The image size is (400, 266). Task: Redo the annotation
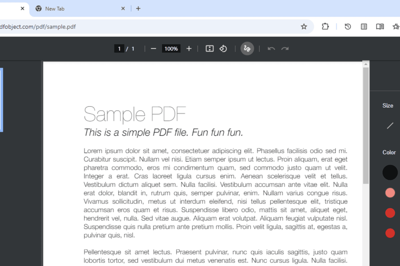tap(285, 49)
